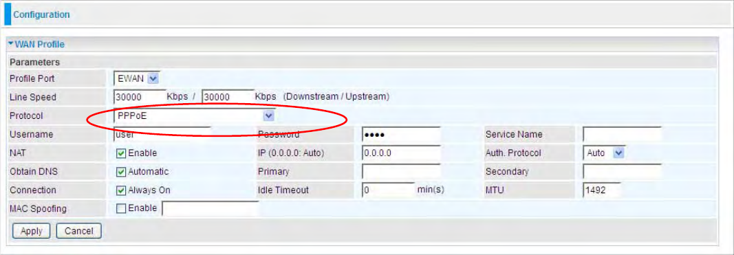The width and height of the screenshot is (734, 255).
Task: Click the Upstream line speed field
Action: click(228, 97)
